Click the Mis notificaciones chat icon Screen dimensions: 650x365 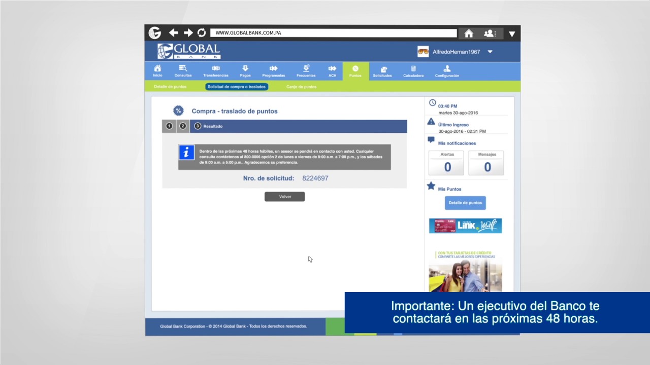pyautogui.click(x=431, y=140)
